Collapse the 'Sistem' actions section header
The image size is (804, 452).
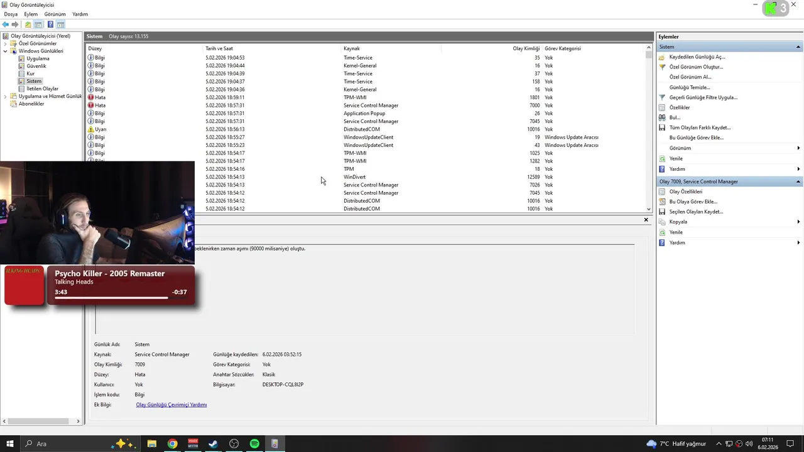point(729,47)
